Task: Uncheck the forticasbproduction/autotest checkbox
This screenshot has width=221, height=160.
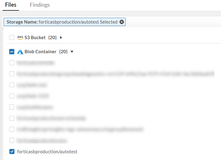Action: [x=12, y=151]
